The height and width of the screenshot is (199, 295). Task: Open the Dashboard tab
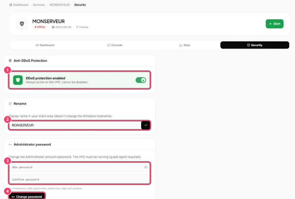tap(45, 45)
